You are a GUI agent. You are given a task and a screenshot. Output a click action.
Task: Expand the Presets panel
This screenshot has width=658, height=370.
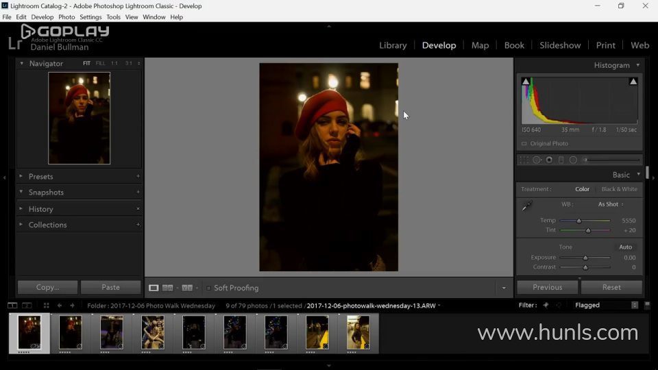(40, 176)
